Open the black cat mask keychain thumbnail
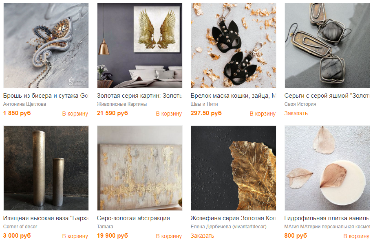This screenshot has height=245, width=373. 233,46
